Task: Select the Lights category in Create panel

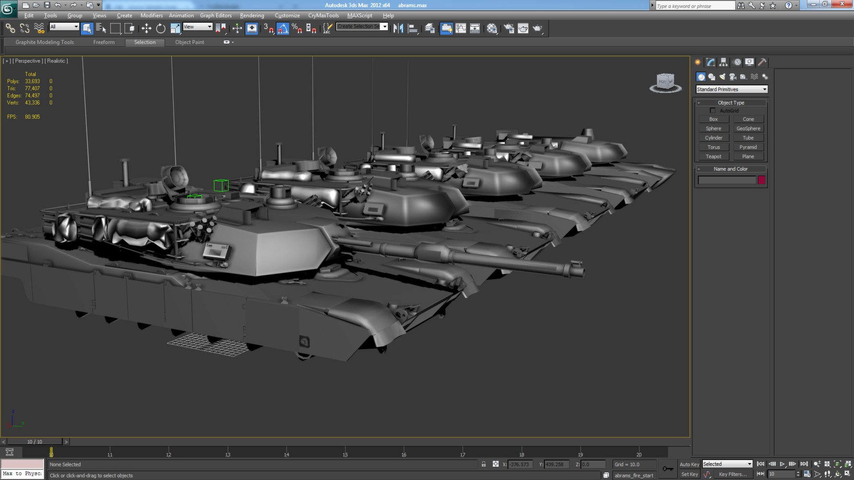Action: pyautogui.click(x=721, y=76)
